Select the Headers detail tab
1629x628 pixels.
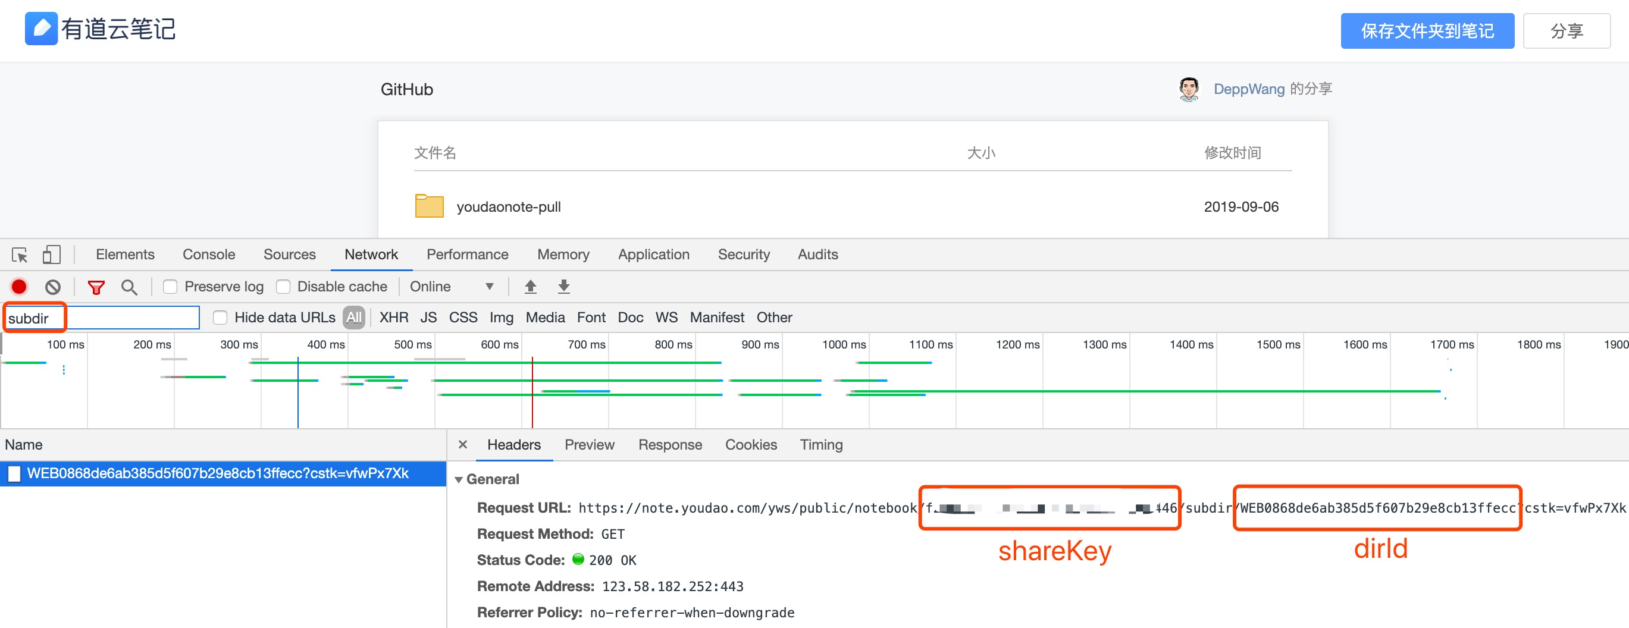514,445
